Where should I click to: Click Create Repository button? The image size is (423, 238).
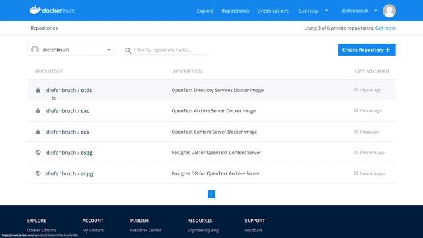point(367,50)
